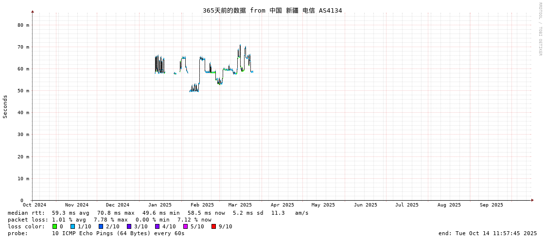The width and height of the screenshot is (545, 240).
Task: Click the blue 2/10 loss color swatch
Action: [x=101, y=226]
